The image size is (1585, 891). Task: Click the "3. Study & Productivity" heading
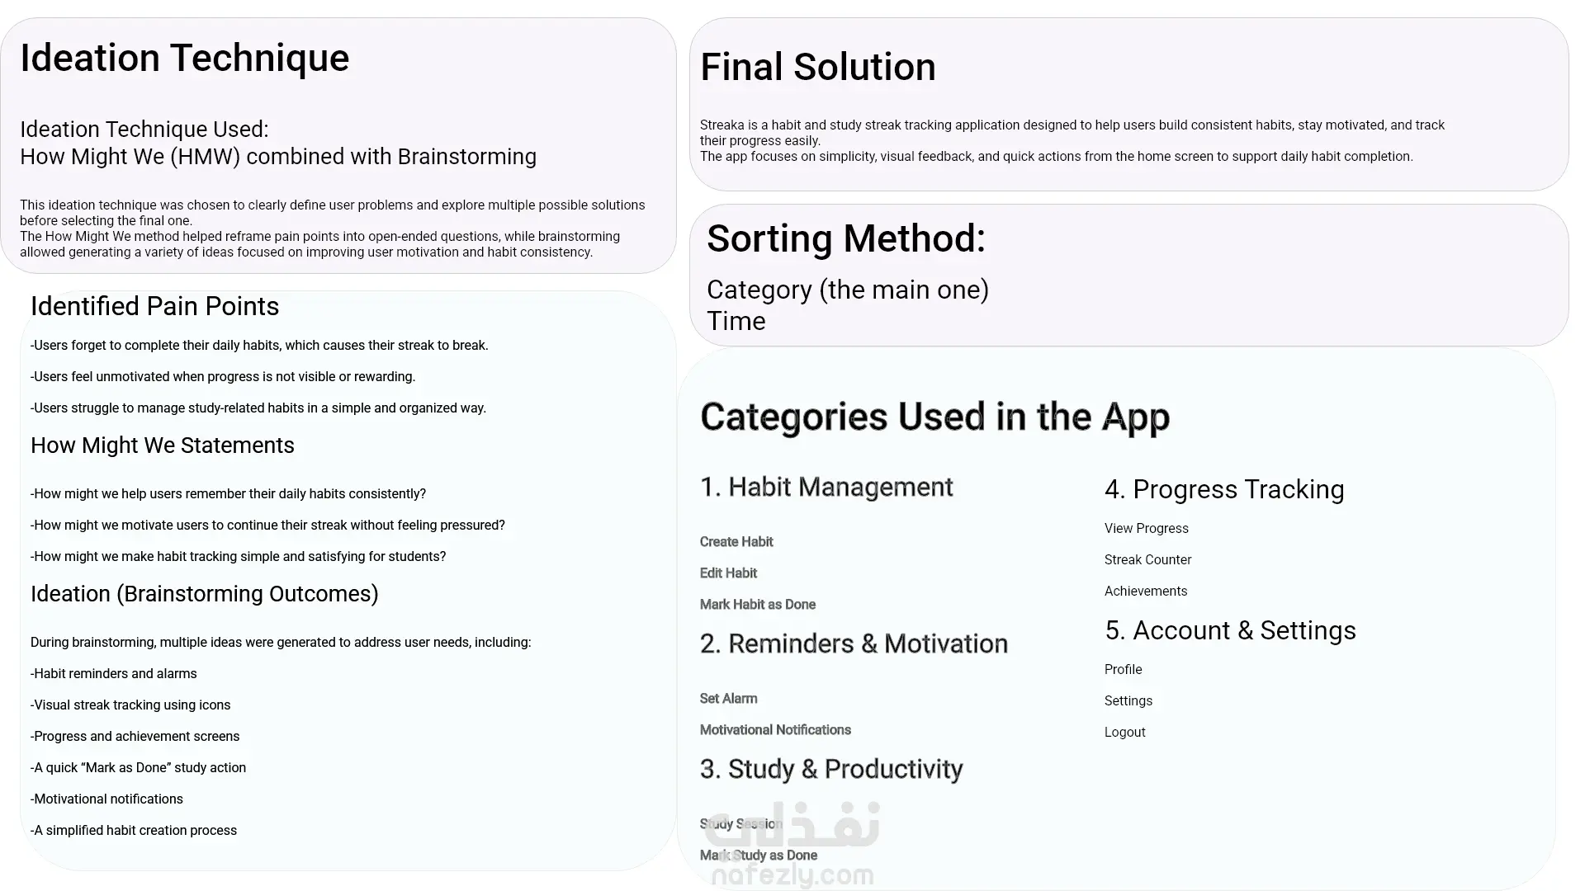coord(830,770)
